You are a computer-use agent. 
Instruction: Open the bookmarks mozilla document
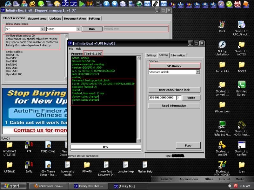point(68,168)
